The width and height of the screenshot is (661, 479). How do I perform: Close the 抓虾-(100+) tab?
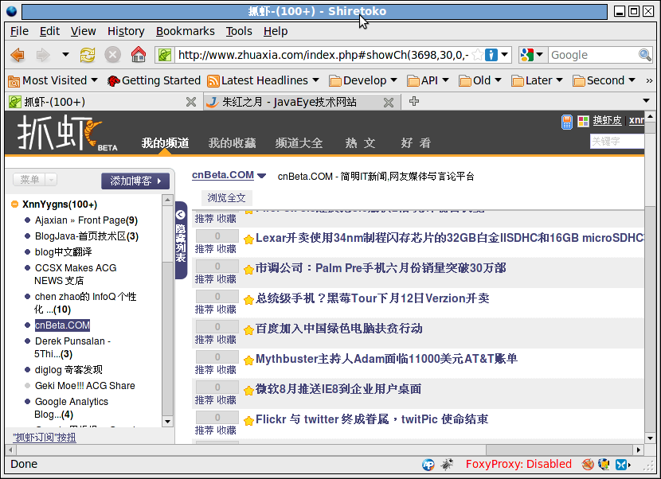(x=191, y=102)
